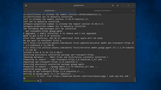Click 'Do you want to continue? [Y/n] y' line
The image size is (161, 90).
(x=42, y=40)
